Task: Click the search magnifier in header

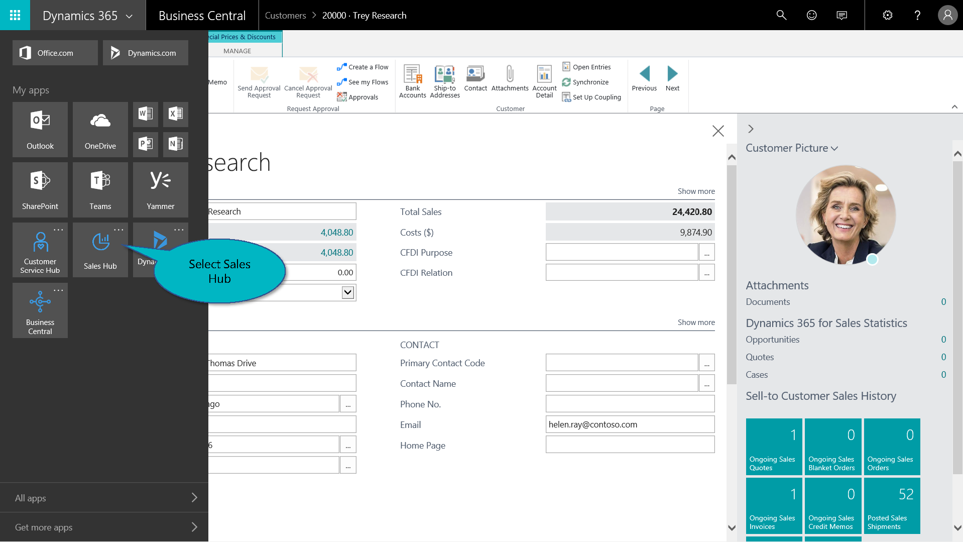Action: coord(781,15)
